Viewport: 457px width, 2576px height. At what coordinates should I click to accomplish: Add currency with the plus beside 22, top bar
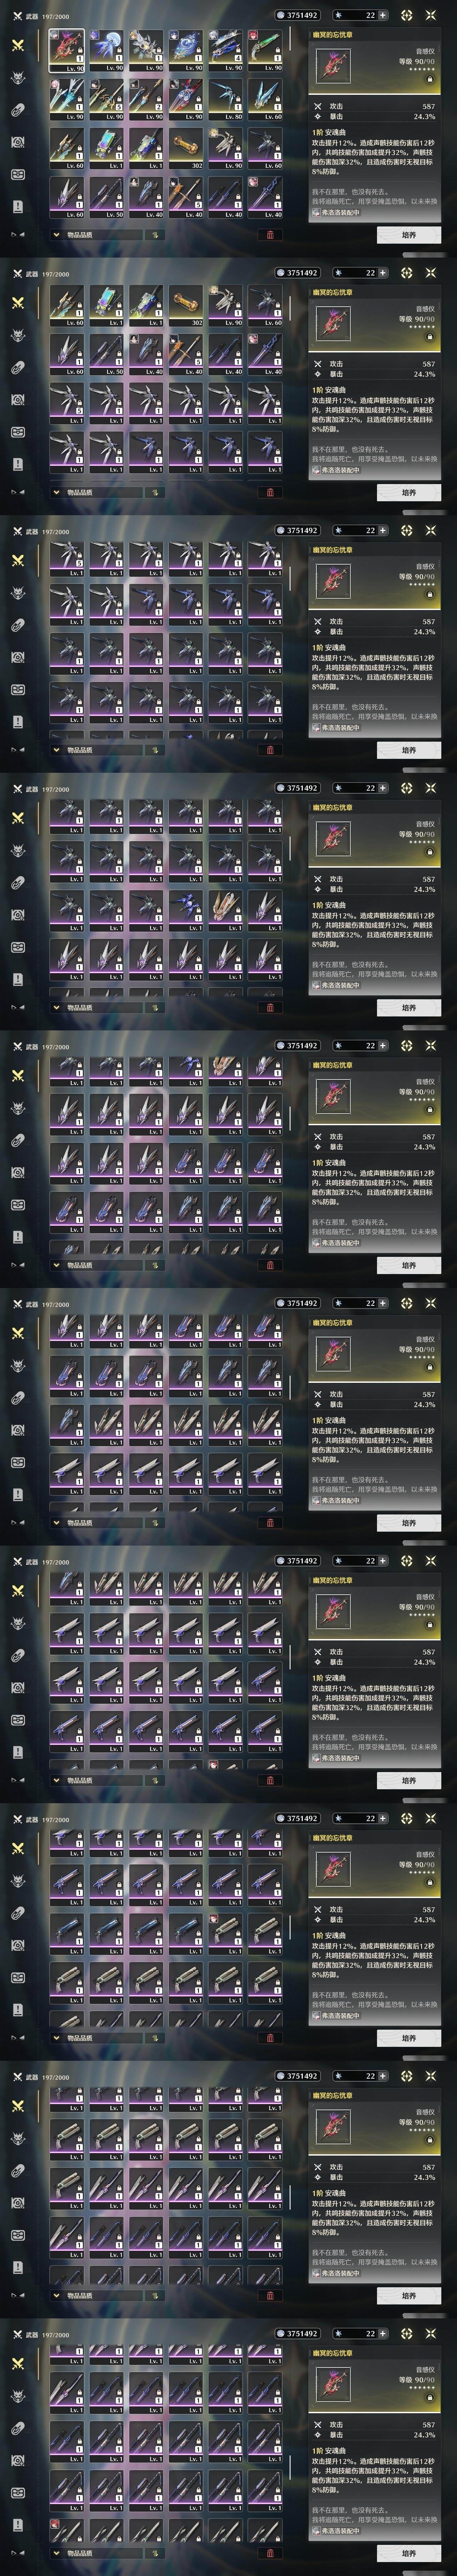coord(382,15)
